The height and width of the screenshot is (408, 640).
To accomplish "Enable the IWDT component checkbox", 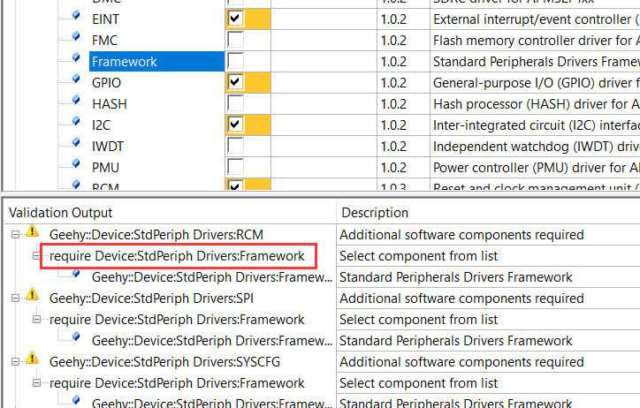I will coord(235,146).
